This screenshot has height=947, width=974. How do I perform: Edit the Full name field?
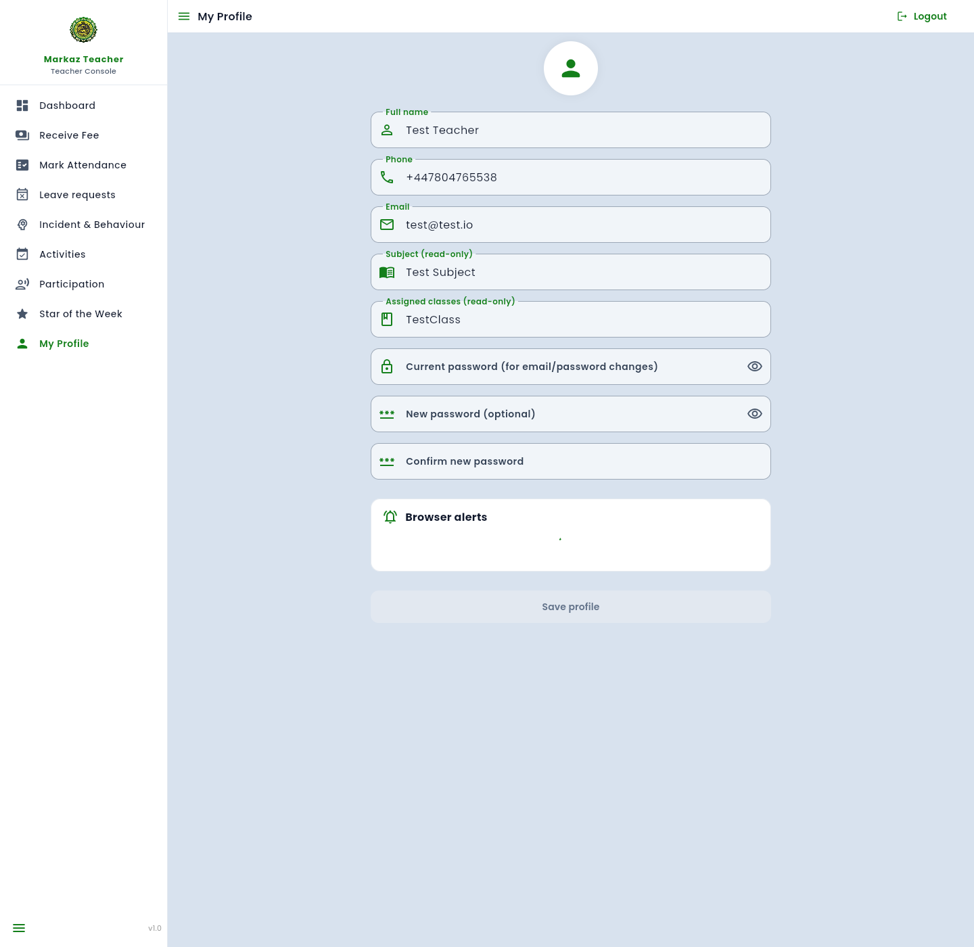(571, 130)
